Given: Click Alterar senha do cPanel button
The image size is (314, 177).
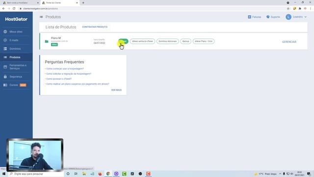Looking at the screenshot, I should click(x=142, y=41).
